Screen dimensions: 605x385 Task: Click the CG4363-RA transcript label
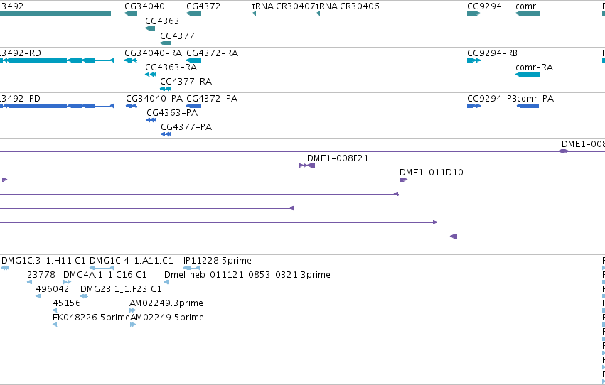(171, 67)
